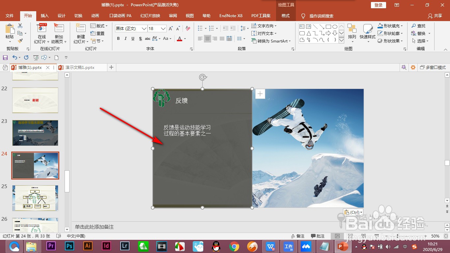Viewport: 450px width, 253px height.
Task: Click the Format Painter brush icon
Action: click(x=20, y=41)
